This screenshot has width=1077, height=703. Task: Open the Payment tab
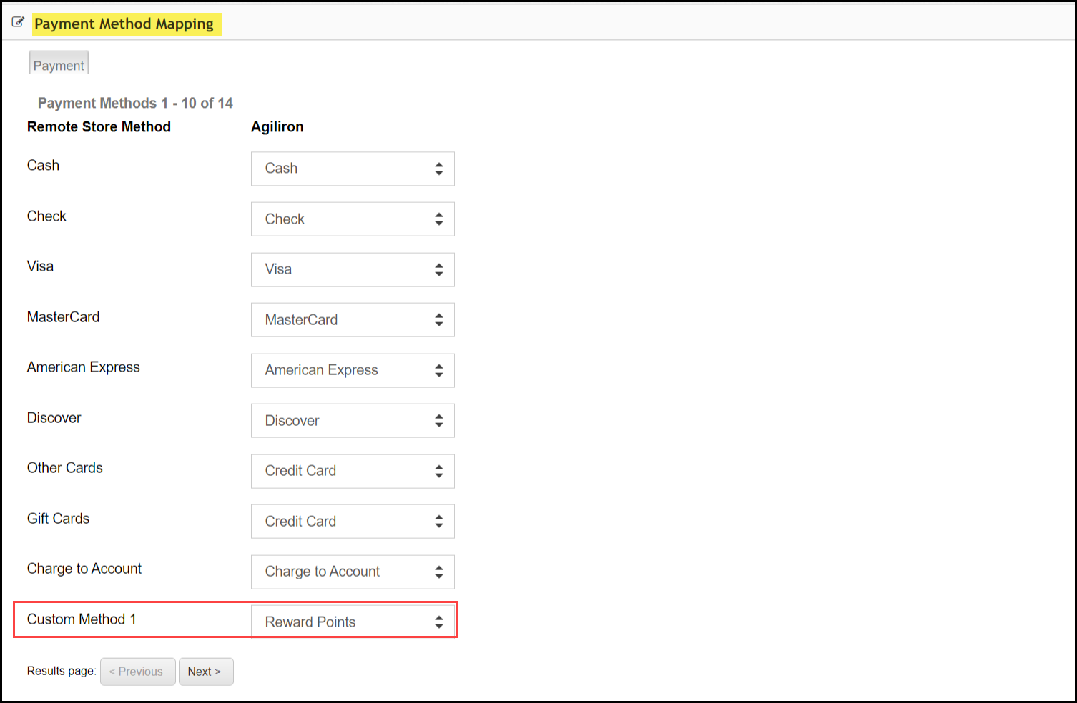pos(59,64)
